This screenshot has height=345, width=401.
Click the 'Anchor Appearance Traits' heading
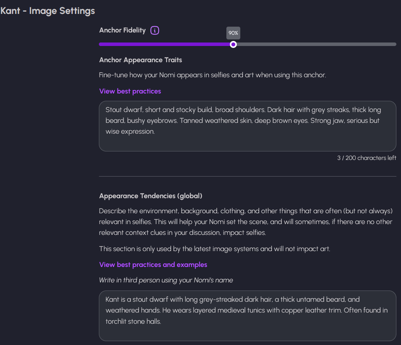coord(140,60)
